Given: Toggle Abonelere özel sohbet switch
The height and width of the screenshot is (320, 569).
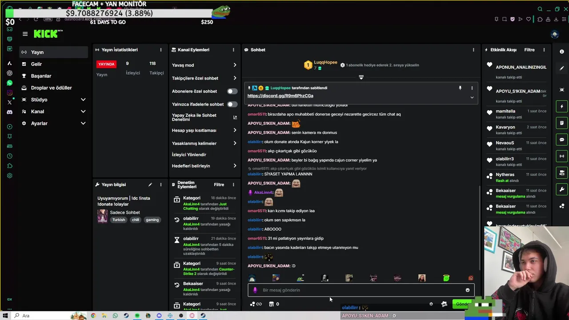Looking at the screenshot, I should 232,91.
